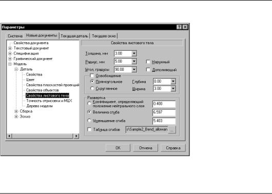272x194 pixels.
Task: Open help with Справка button
Action: [173, 148]
